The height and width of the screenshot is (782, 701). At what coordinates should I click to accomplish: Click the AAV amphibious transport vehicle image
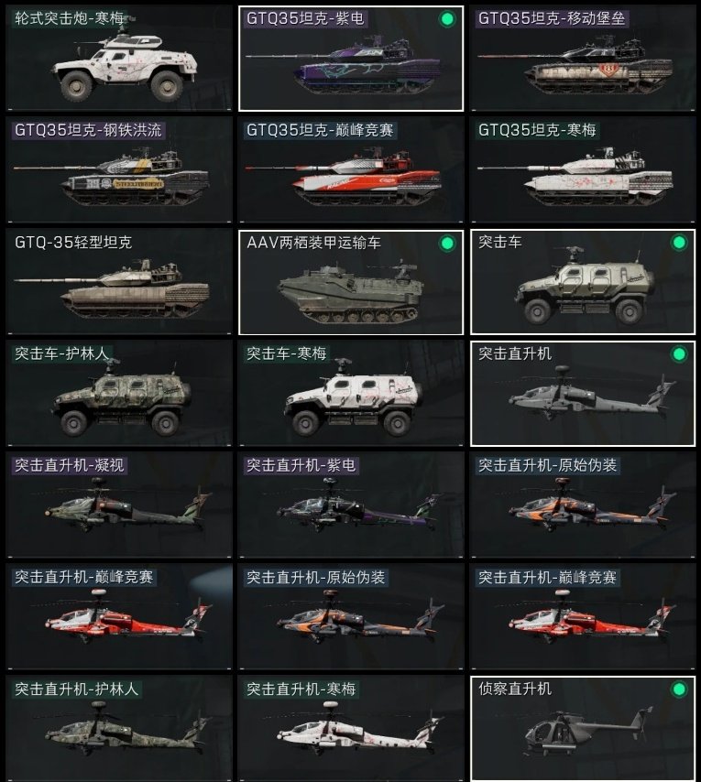351,293
